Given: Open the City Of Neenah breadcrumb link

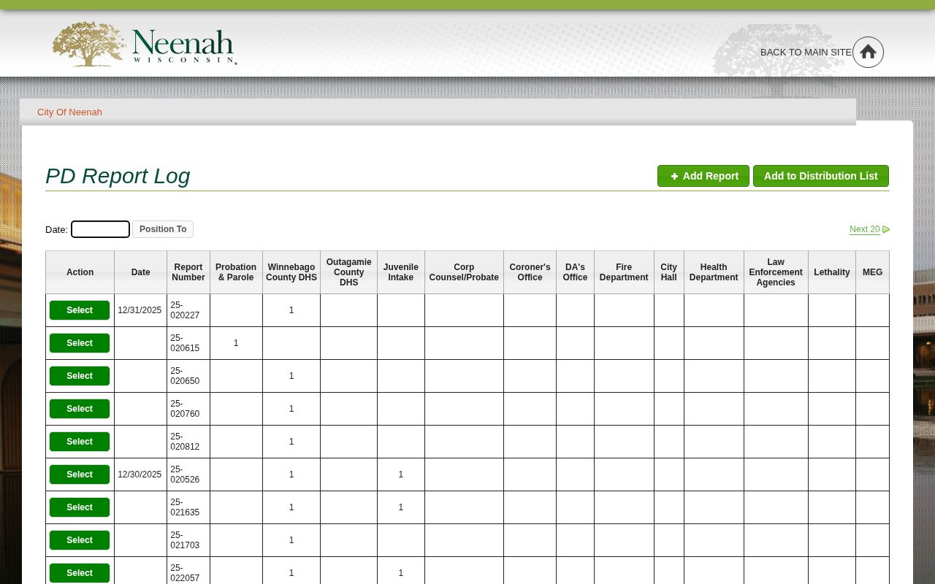Looking at the screenshot, I should tap(70, 112).
